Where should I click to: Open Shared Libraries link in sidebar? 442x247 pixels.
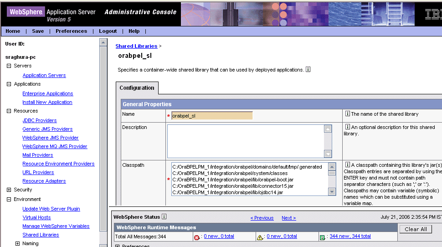(41, 235)
